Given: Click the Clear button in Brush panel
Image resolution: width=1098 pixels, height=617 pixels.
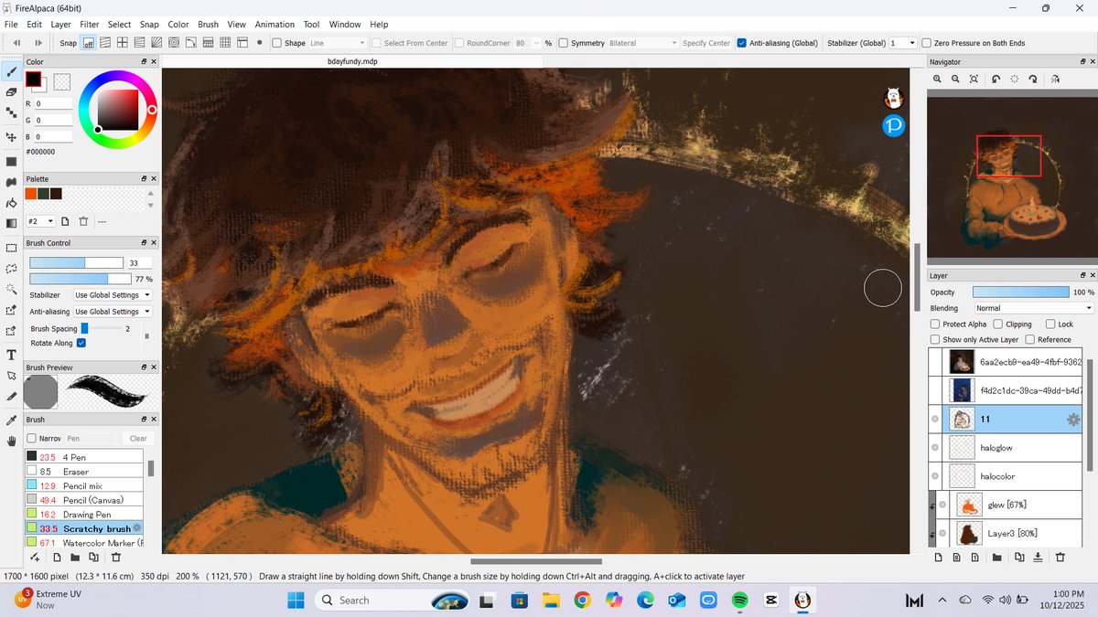Looking at the screenshot, I should pyautogui.click(x=138, y=439).
